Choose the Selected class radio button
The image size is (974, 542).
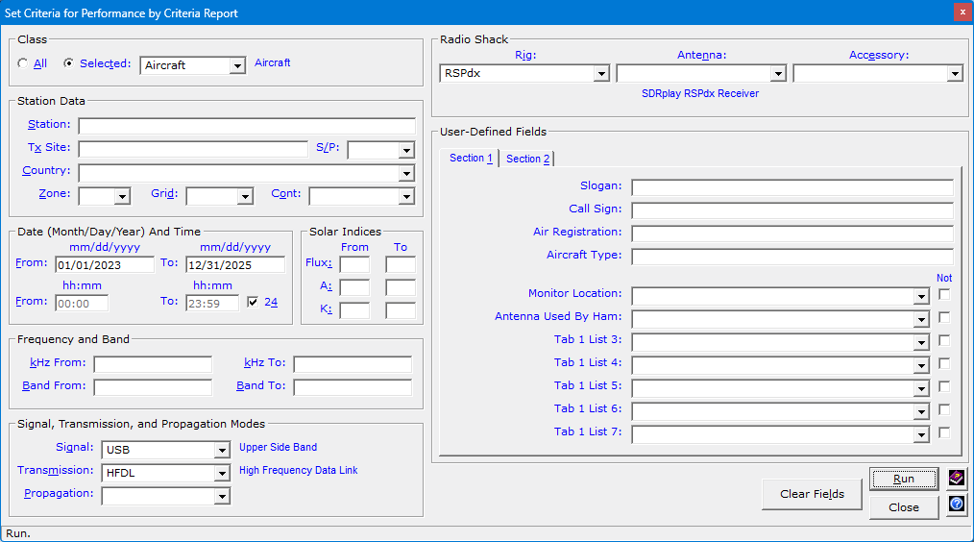pyautogui.click(x=67, y=64)
